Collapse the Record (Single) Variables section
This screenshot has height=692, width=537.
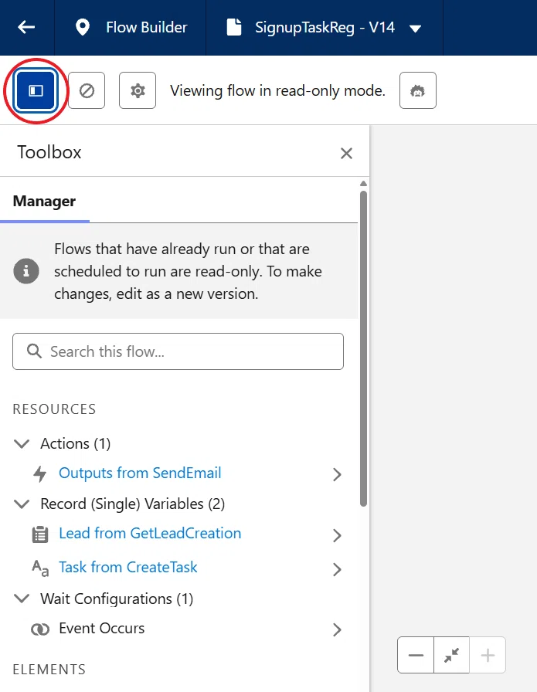tap(22, 504)
